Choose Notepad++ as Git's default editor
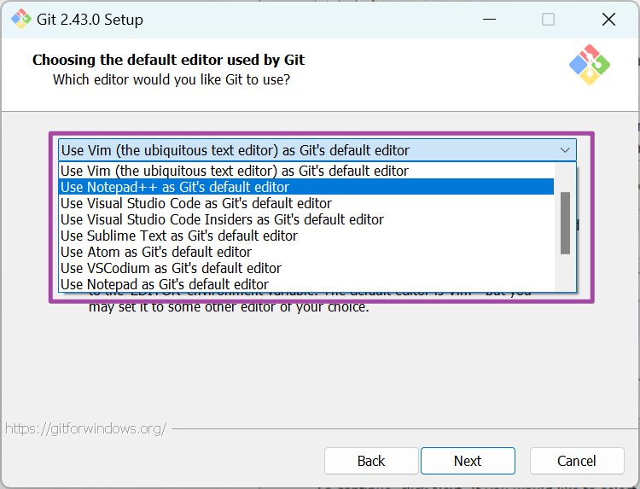Viewport: 640px width, 489px height. click(x=175, y=187)
